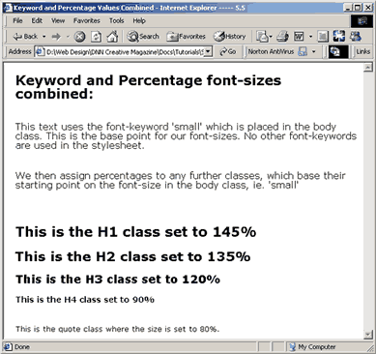Click the scrollbar up arrow

coord(368,67)
